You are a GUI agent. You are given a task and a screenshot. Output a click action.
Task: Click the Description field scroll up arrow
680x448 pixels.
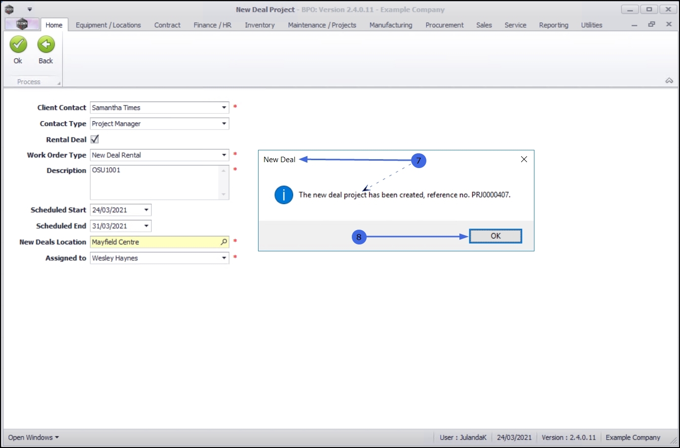224,171
